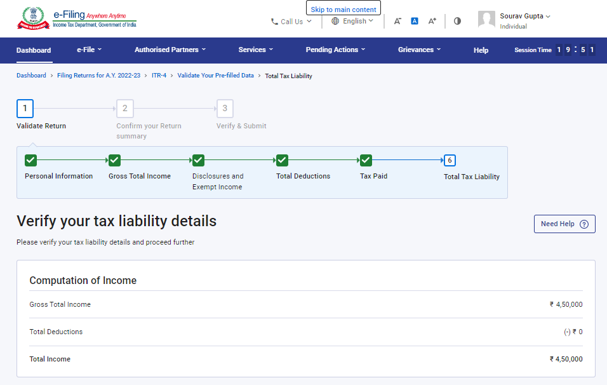The width and height of the screenshot is (607, 385).
Task: Click the Total Tax Liability breadcrumb text
Action: pos(288,76)
